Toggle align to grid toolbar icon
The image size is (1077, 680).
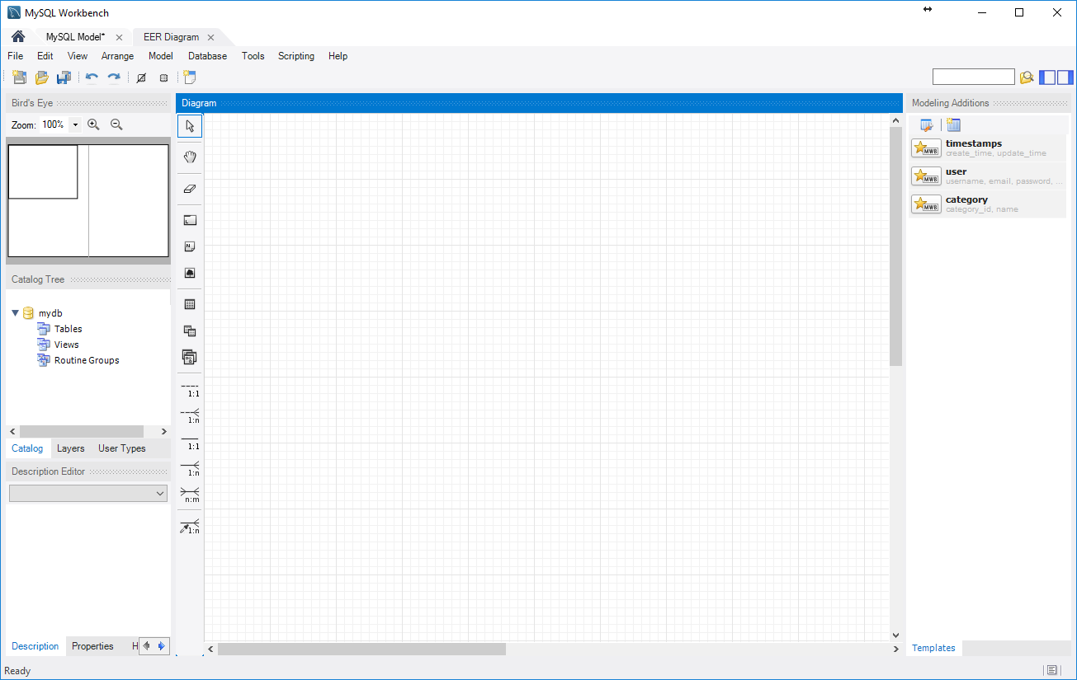click(x=163, y=77)
